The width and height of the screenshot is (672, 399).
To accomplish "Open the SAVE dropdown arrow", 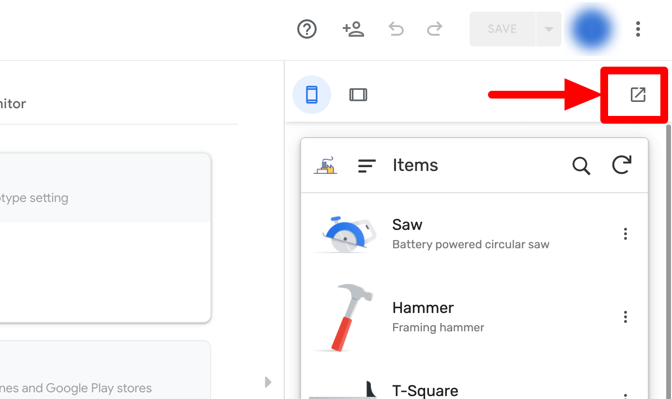I will point(549,29).
